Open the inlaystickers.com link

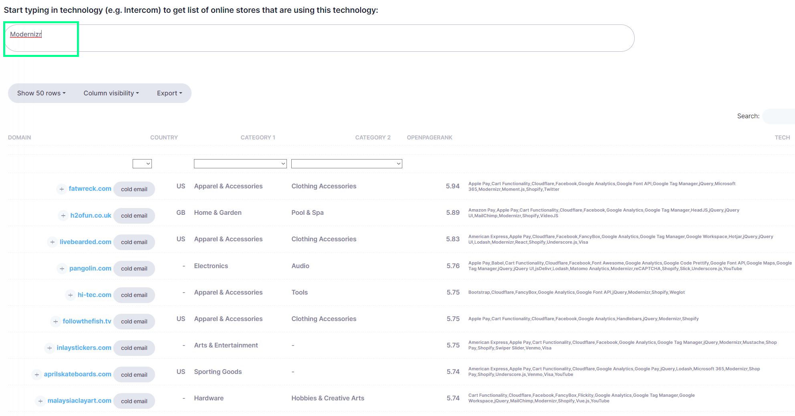coord(84,347)
